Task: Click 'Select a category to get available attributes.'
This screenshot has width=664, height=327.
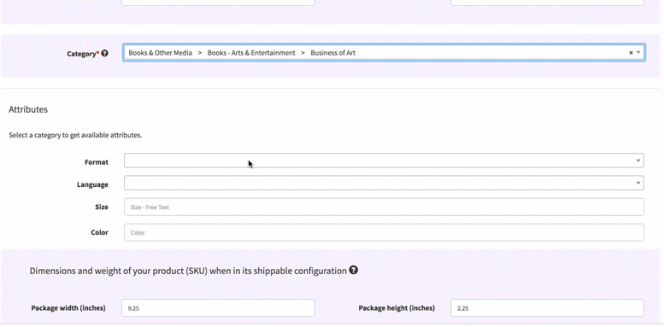Action: click(x=75, y=136)
